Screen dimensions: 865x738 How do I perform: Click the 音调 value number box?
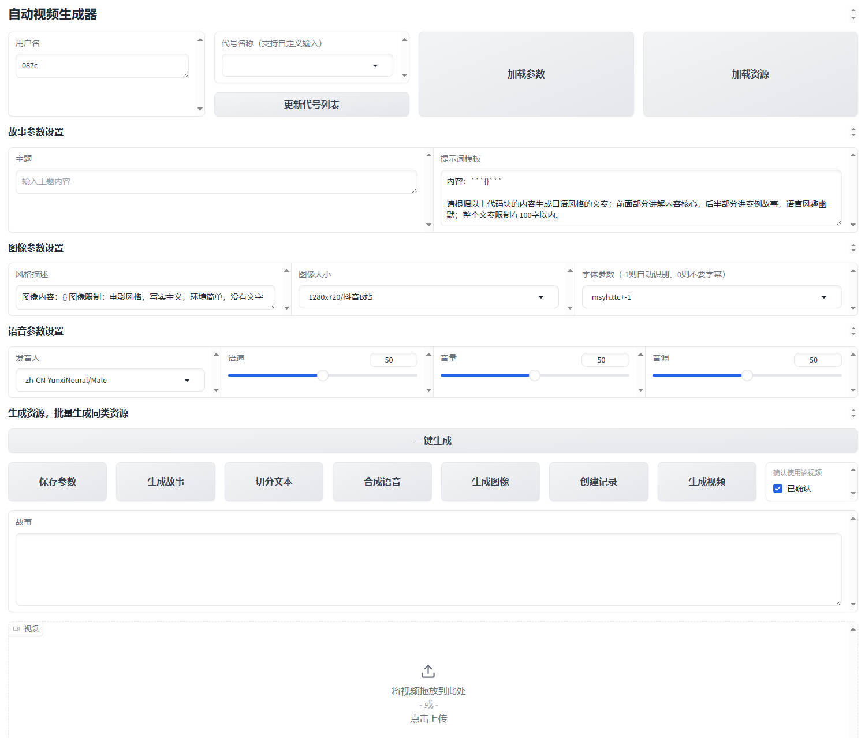pos(818,360)
